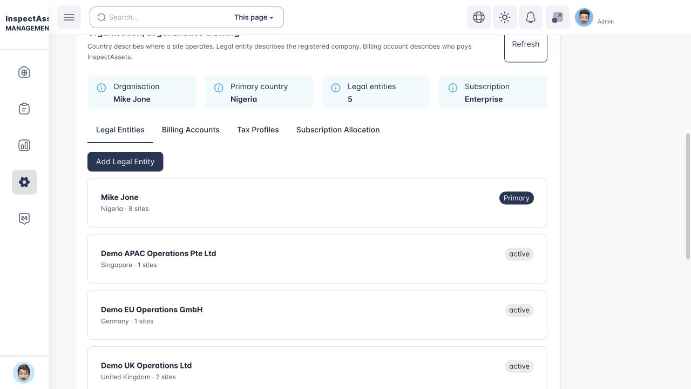
Task: Open the Admin profile avatar menu
Action: click(584, 17)
